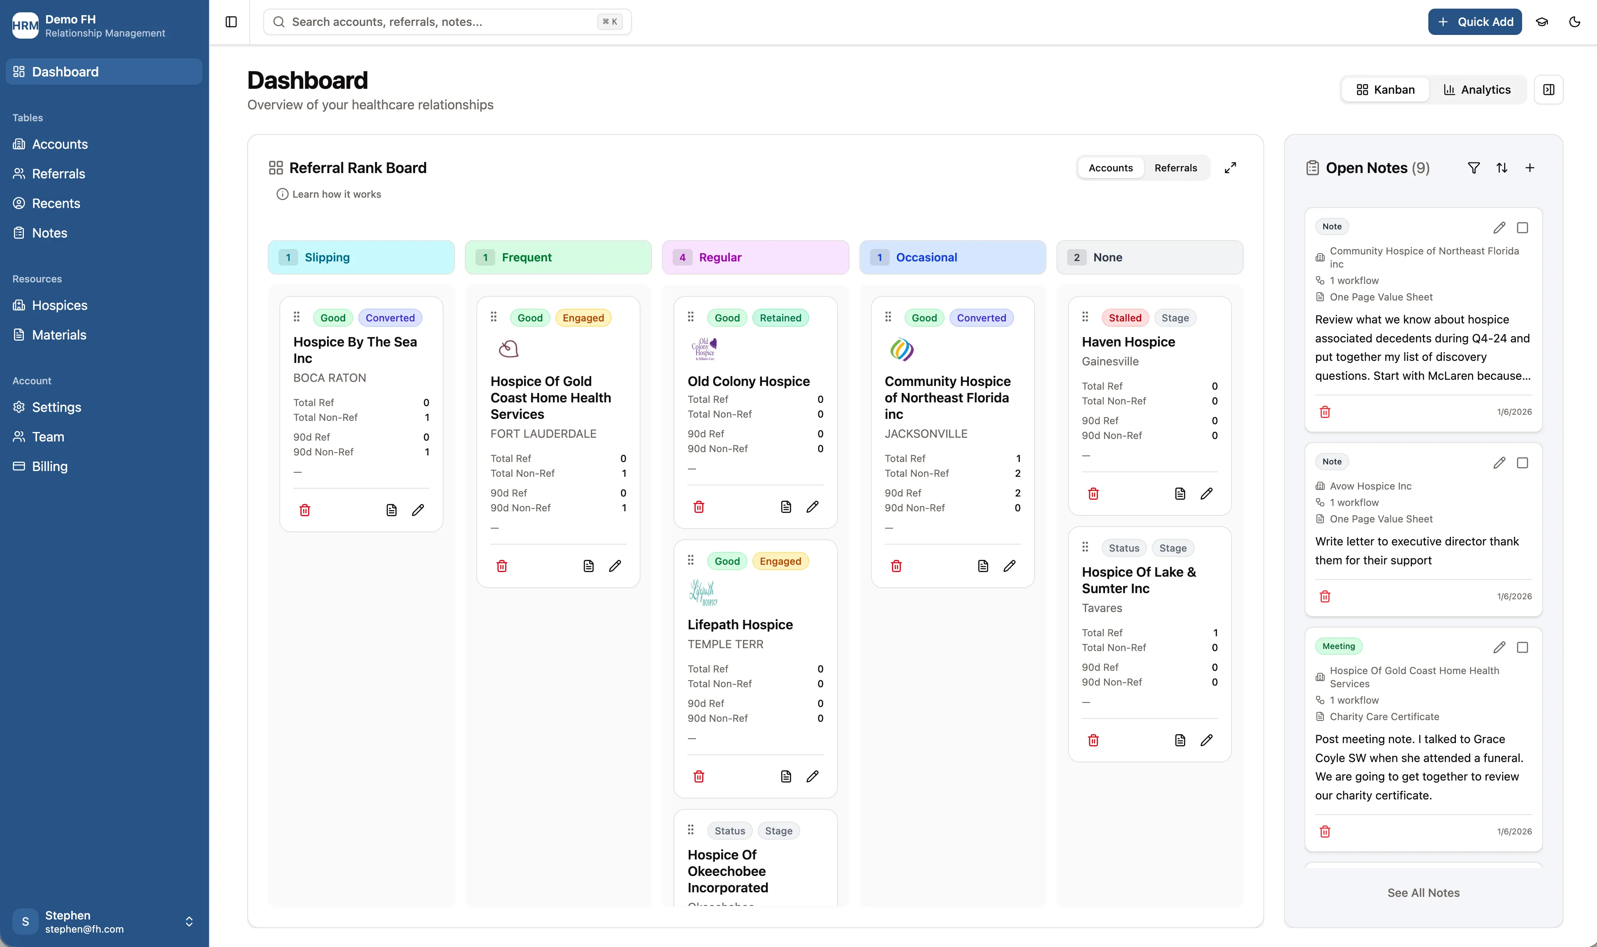Viewport: 1597px width, 947px height.
Task: Collapse the sidebar with the panel icon
Action: pyautogui.click(x=230, y=21)
